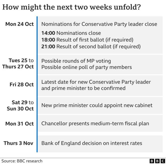Select the Tues 25 to Thurs 27 Oct label
Screen dimensions: 166x164
coord(18,63)
